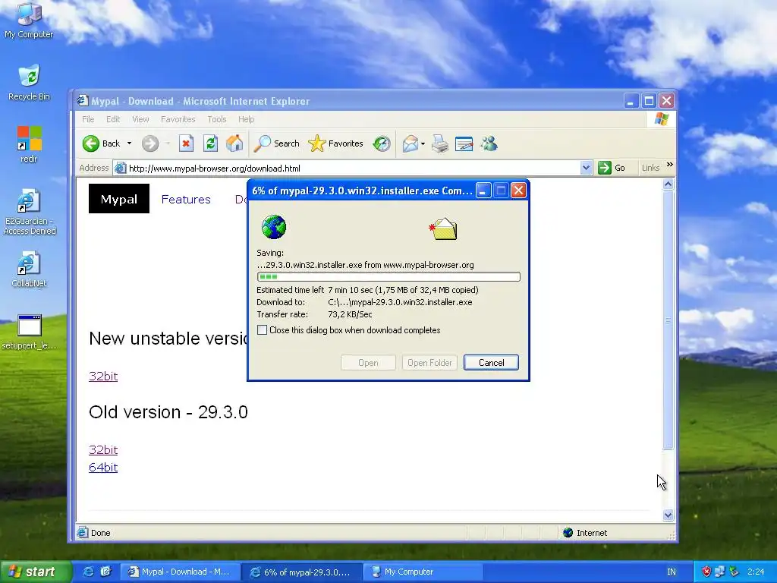This screenshot has height=583, width=777.
Task: Refresh the page in Internet Explorer
Action: pyautogui.click(x=210, y=143)
